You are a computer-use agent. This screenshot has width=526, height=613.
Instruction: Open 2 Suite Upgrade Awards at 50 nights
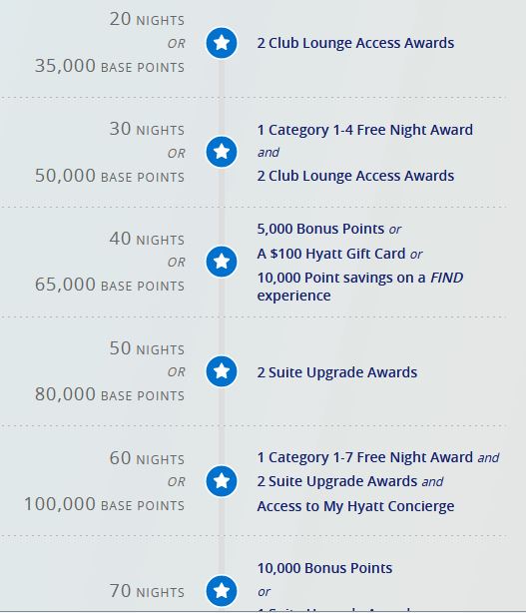(x=337, y=372)
